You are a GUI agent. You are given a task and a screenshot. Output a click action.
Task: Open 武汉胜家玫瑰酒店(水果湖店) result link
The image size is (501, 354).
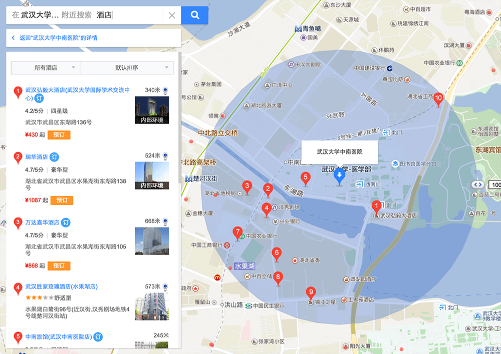[x=61, y=286]
